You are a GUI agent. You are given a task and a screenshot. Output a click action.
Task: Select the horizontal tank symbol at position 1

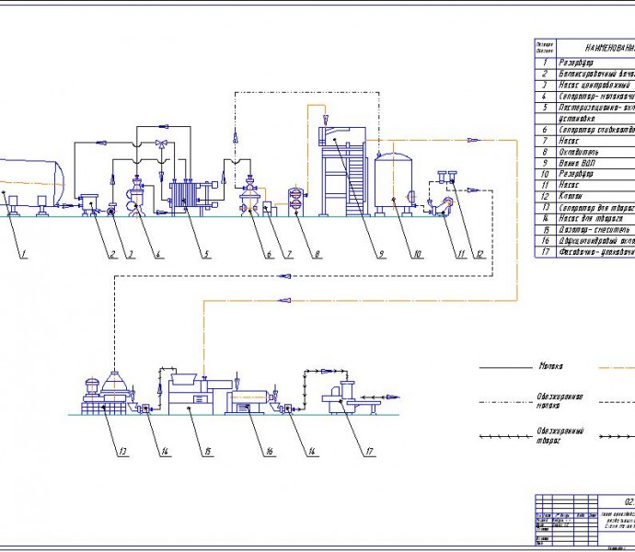(30, 188)
